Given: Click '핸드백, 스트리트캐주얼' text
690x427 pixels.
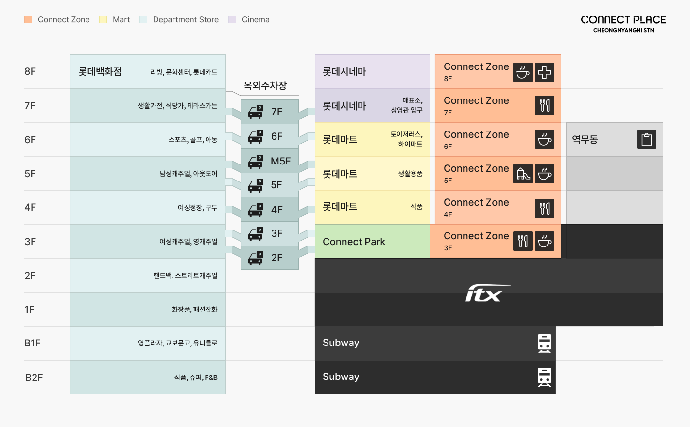Looking at the screenshot, I should coord(186,276).
